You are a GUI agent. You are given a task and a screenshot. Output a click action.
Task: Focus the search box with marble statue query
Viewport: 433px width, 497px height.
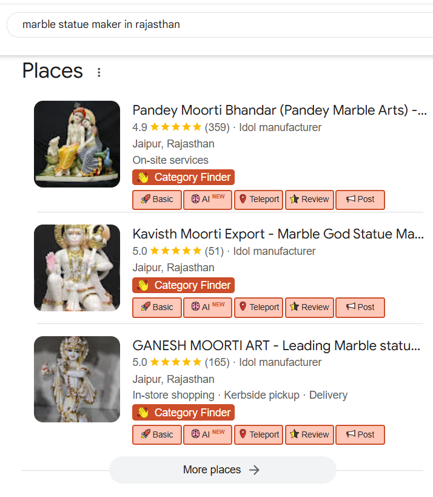(218, 25)
